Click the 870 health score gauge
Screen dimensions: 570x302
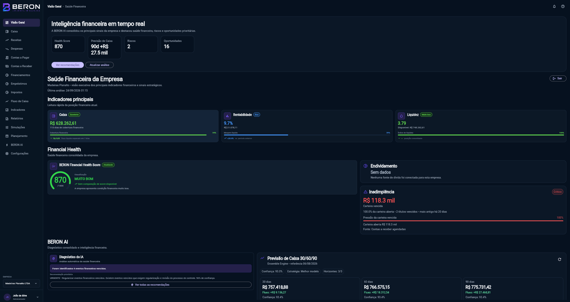(60, 180)
